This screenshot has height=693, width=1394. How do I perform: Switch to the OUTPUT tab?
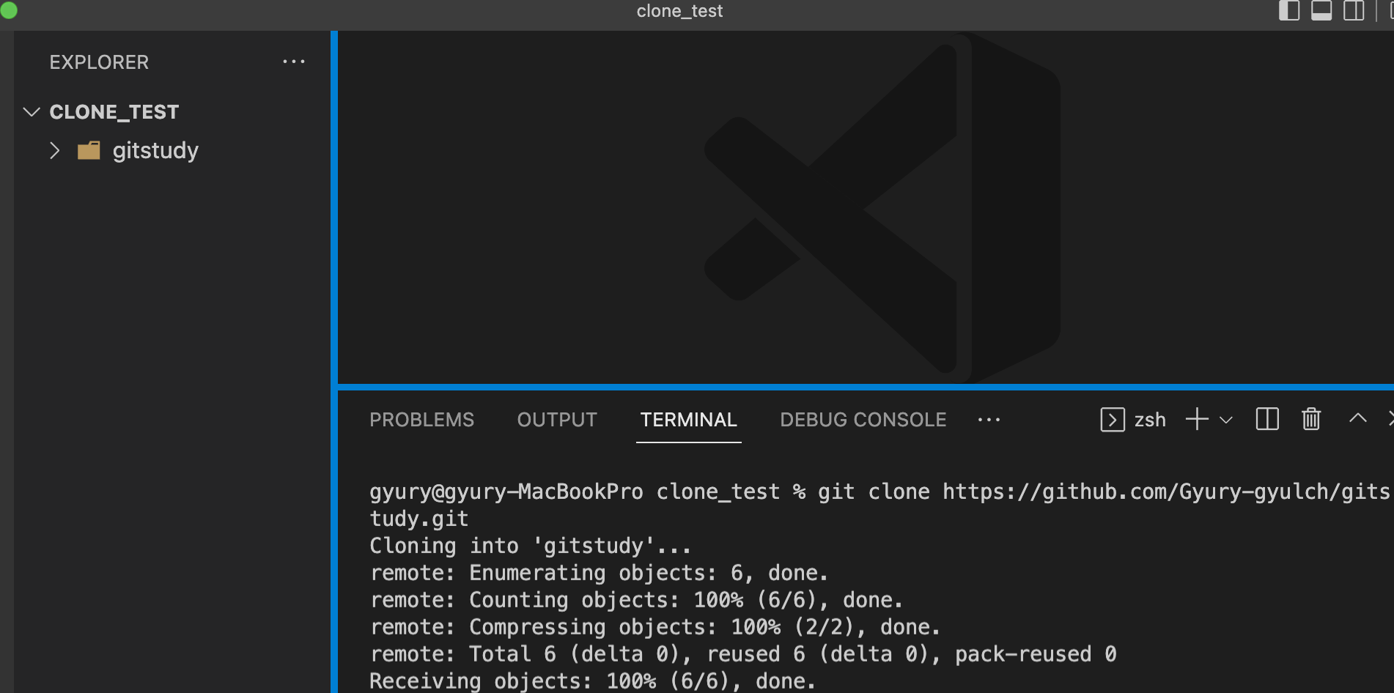tap(557, 420)
